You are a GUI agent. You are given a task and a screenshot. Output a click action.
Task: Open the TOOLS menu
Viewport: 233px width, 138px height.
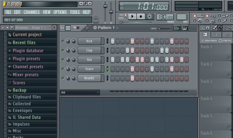coord(75,12)
